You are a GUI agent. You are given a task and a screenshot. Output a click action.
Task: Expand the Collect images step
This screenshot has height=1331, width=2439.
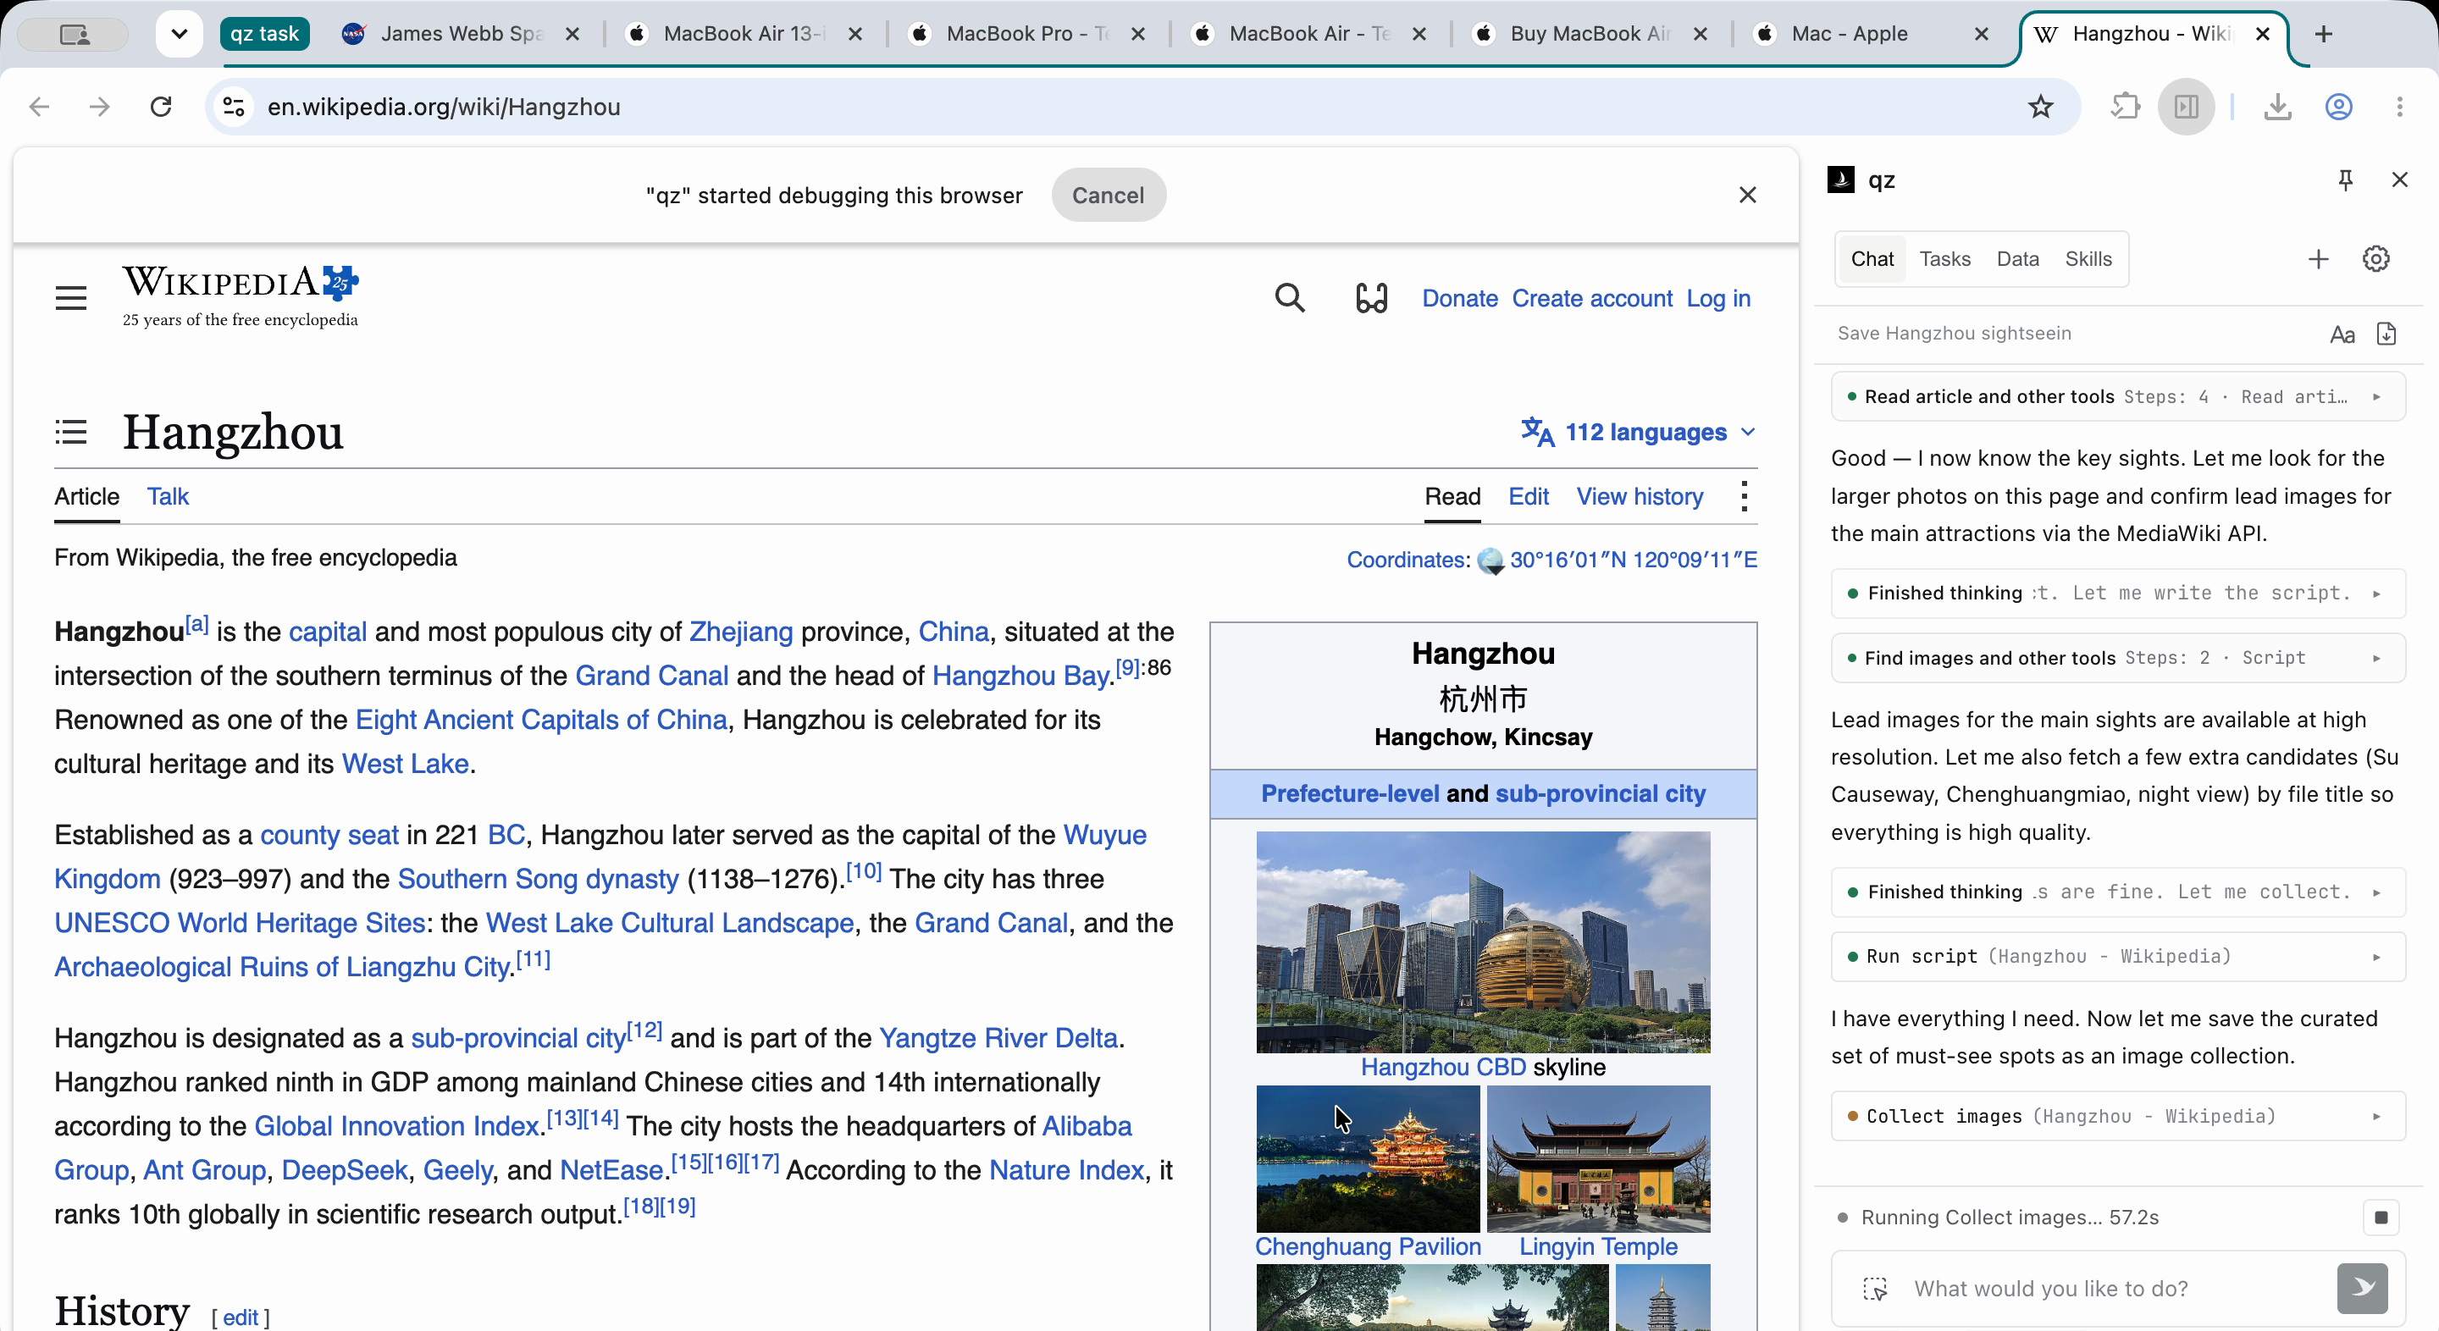click(x=2118, y=1116)
